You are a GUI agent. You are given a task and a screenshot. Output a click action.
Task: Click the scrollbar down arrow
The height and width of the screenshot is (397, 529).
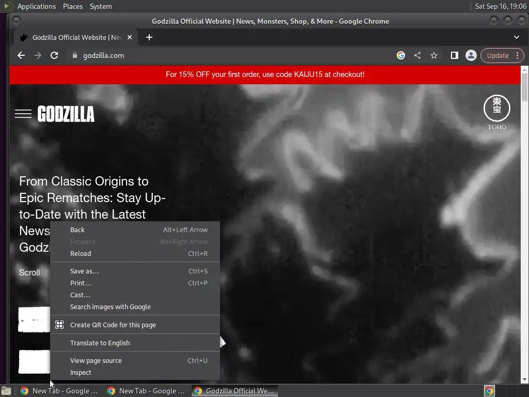[524, 380]
